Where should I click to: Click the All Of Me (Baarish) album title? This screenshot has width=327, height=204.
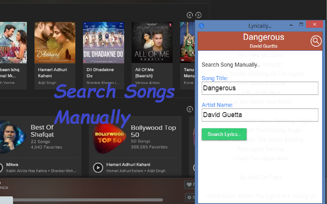[144, 73]
